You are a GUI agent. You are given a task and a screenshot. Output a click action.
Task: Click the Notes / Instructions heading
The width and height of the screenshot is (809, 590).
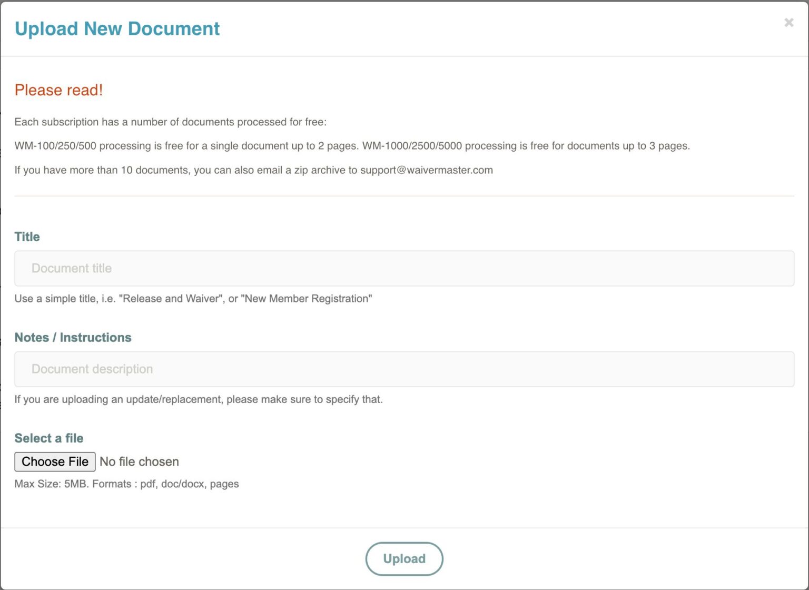[x=73, y=337]
